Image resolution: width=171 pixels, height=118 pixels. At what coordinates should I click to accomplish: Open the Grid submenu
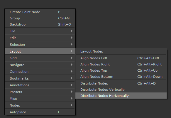pyautogui.click(x=40, y=58)
